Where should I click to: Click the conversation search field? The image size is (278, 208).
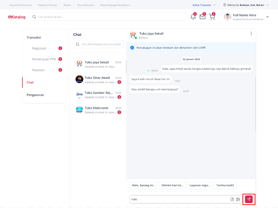click(x=98, y=44)
